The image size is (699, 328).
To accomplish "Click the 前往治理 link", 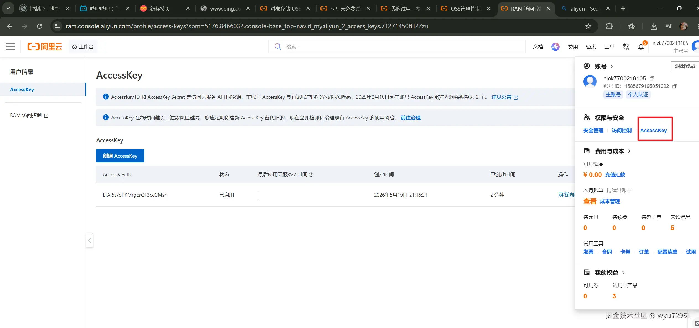I will 411,118.
